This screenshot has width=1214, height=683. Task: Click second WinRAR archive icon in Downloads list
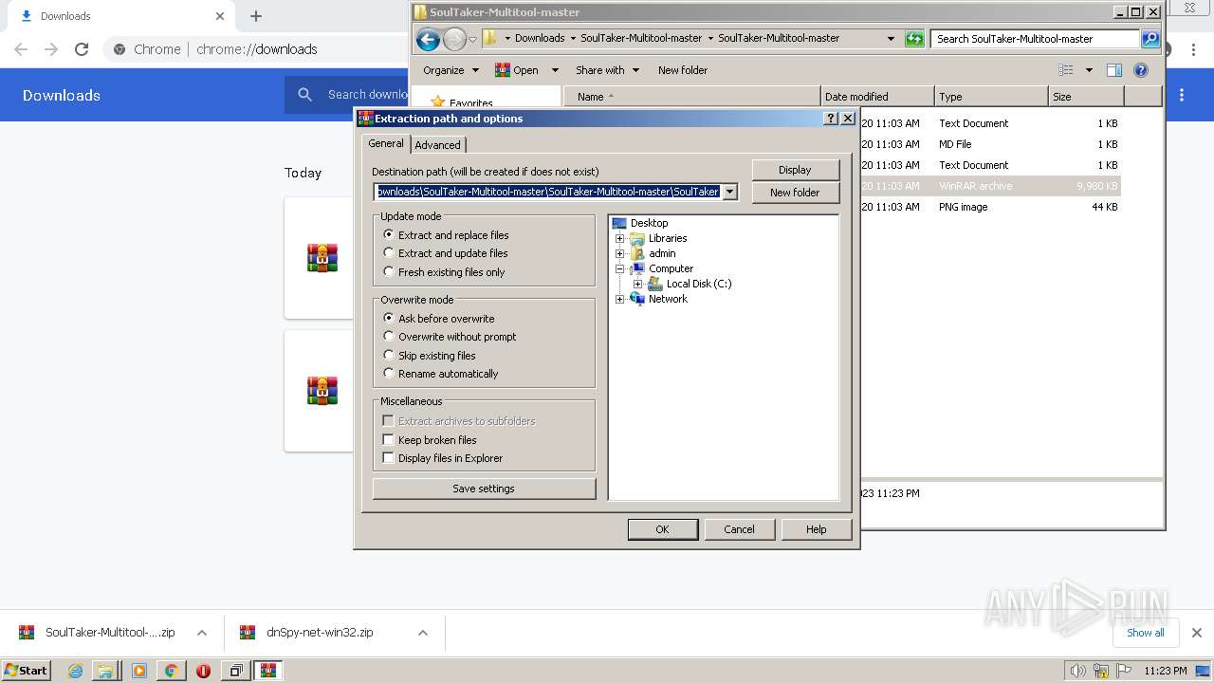tap(322, 391)
